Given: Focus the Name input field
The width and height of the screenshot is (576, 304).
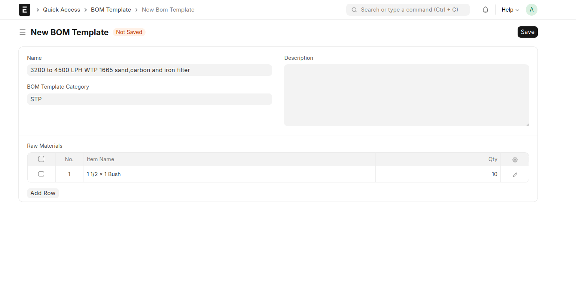Looking at the screenshot, I should pos(149,70).
